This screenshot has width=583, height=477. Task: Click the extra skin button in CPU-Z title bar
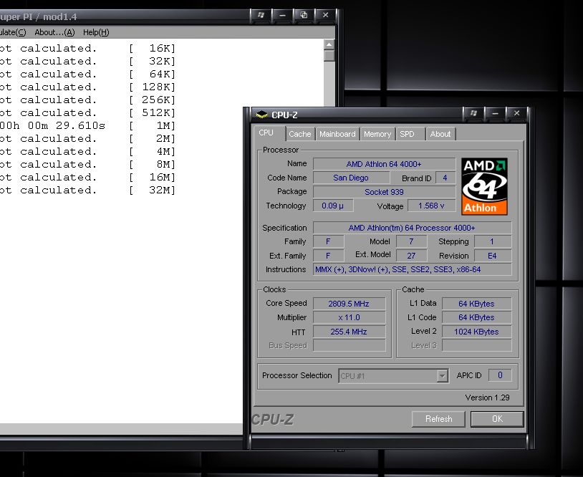tap(473, 113)
